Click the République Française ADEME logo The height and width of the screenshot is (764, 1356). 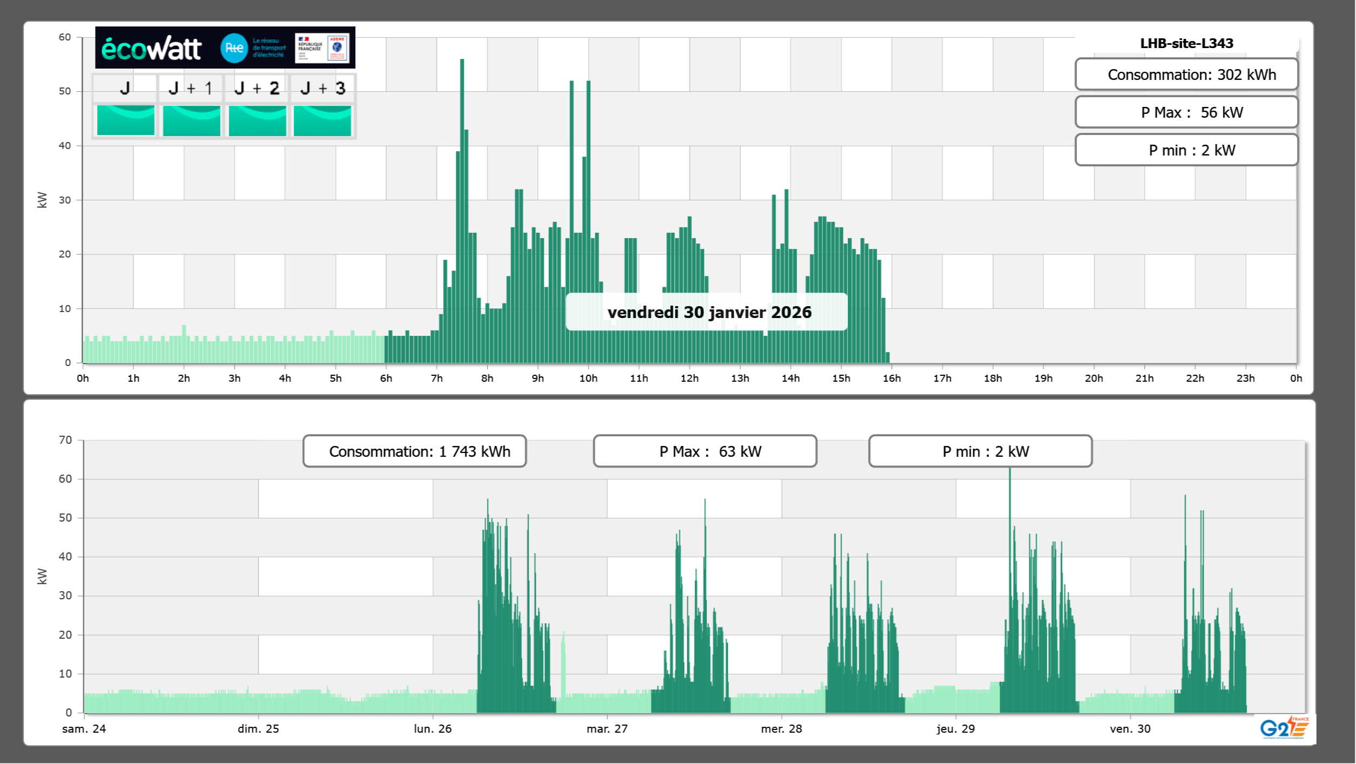click(x=322, y=48)
